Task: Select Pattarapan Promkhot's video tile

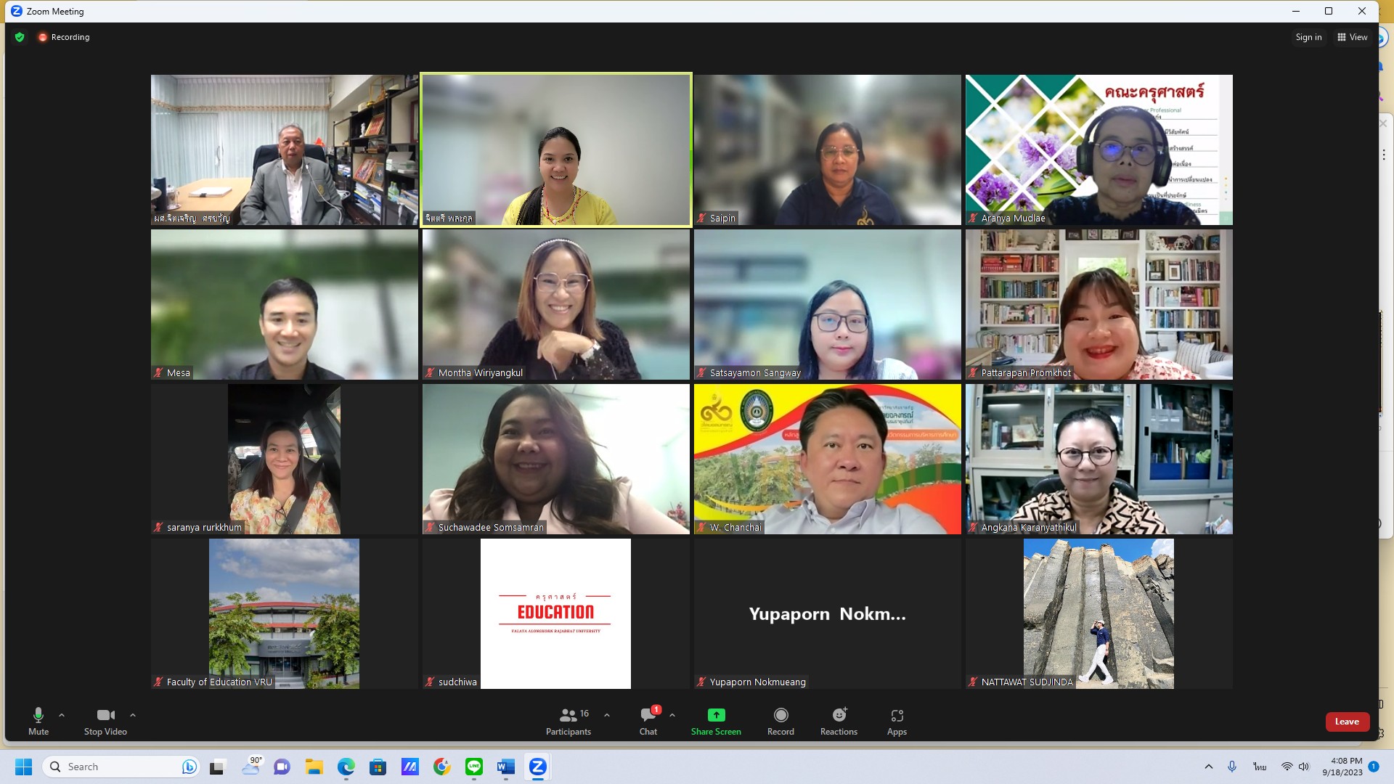Action: tap(1099, 304)
